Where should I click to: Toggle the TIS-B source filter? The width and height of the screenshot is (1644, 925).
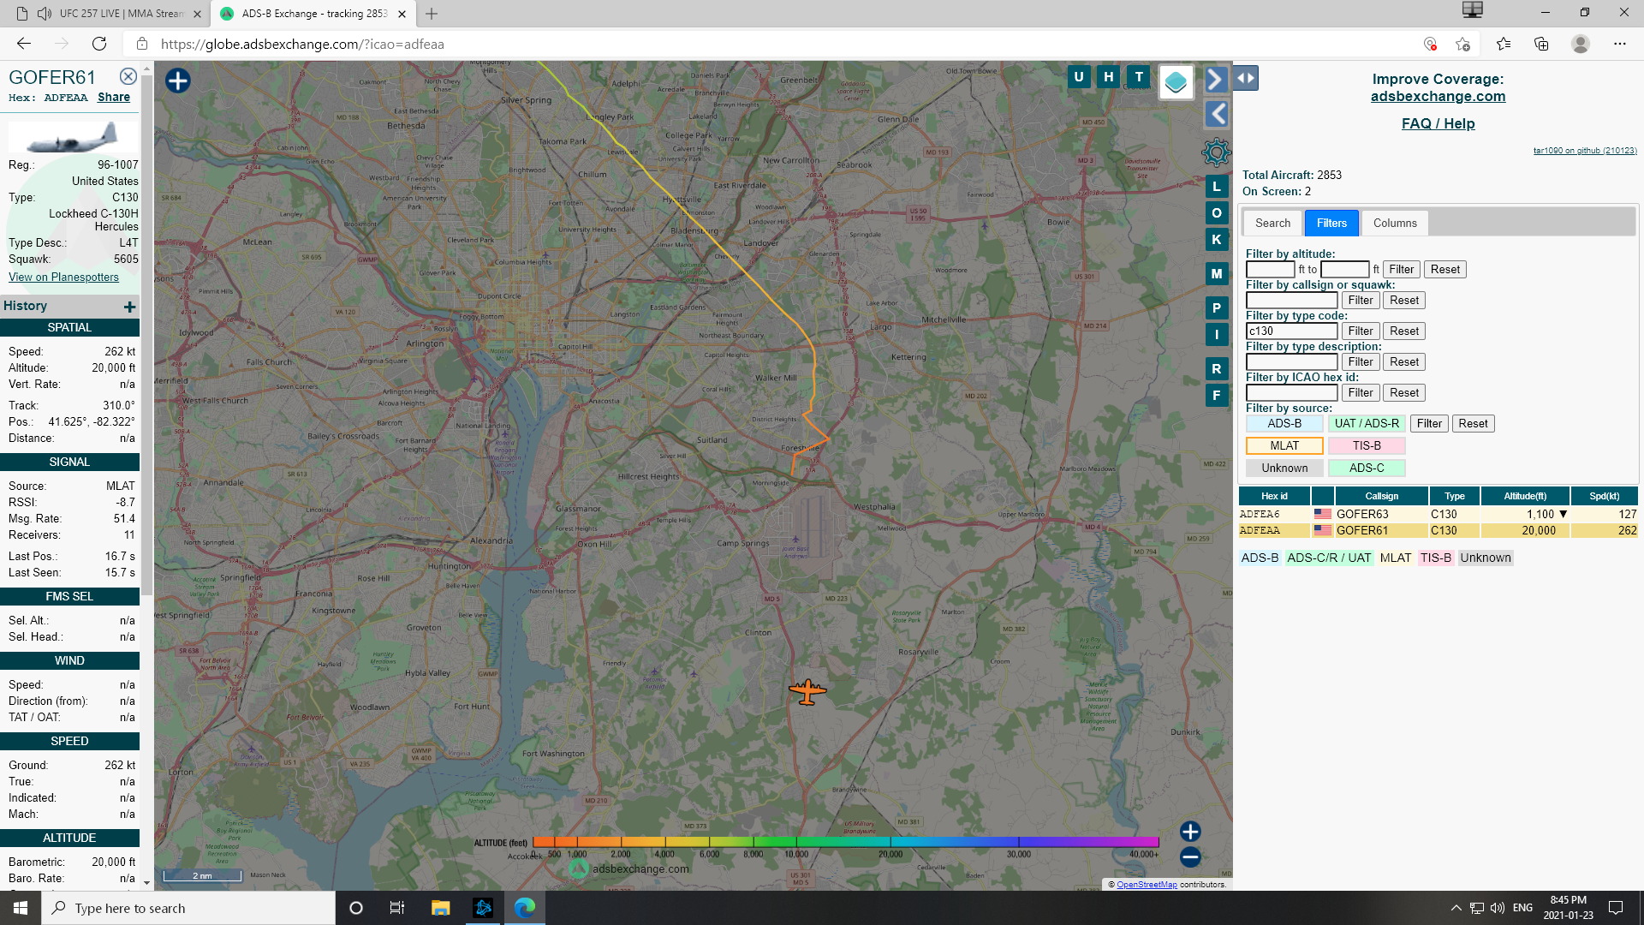(x=1367, y=446)
